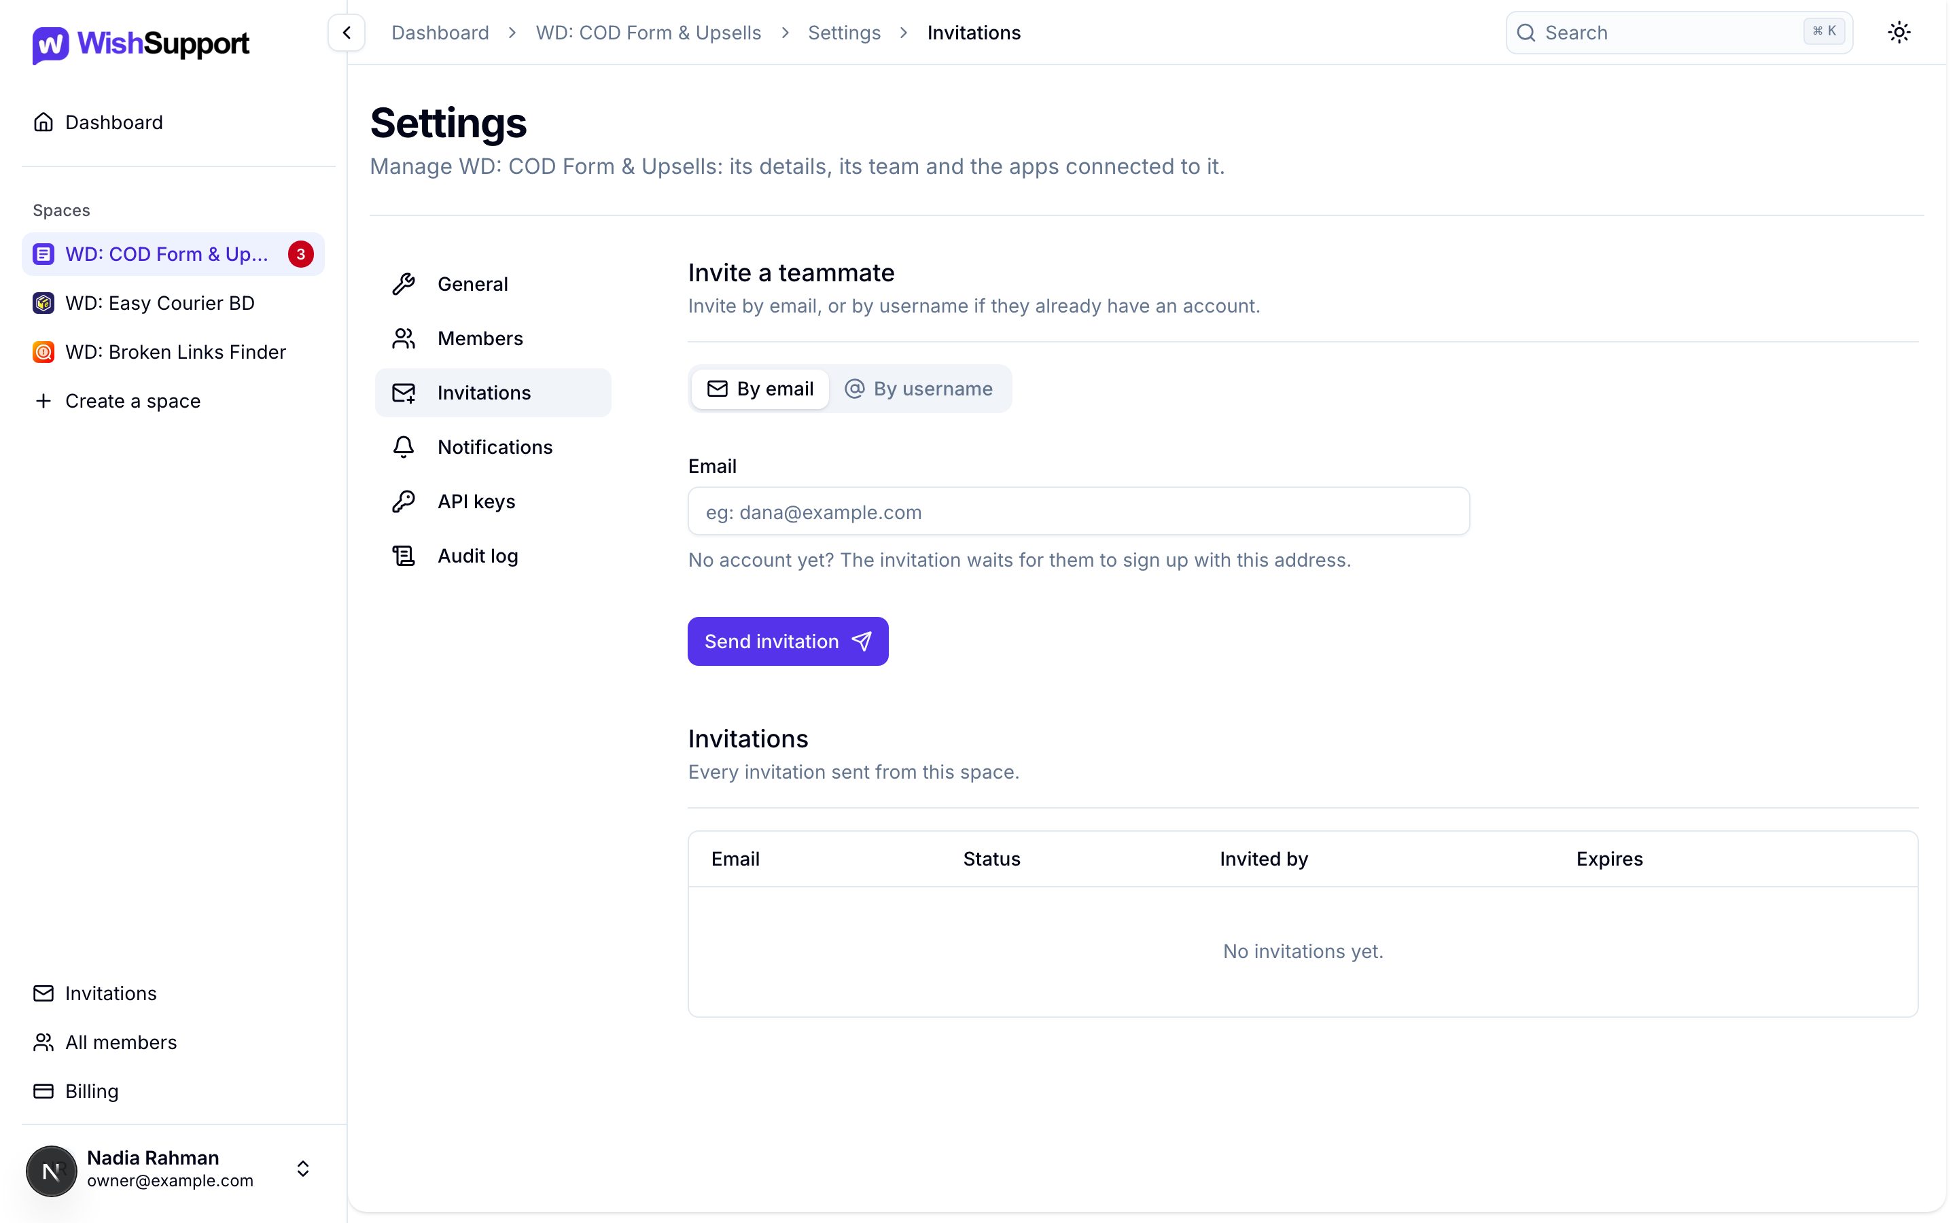This screenshot has height=1223, width=1957.
Task: Toggle the light/dark theme sun icon
Action: pyautogui.click(x=1899, y=33)
